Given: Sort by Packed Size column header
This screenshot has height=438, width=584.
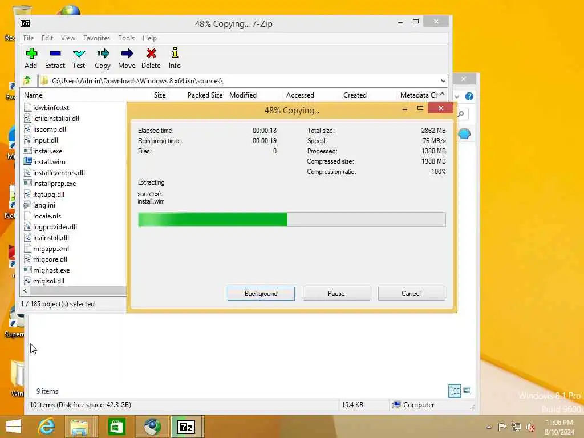Looking at the screenshot, I should click(205, 95).
